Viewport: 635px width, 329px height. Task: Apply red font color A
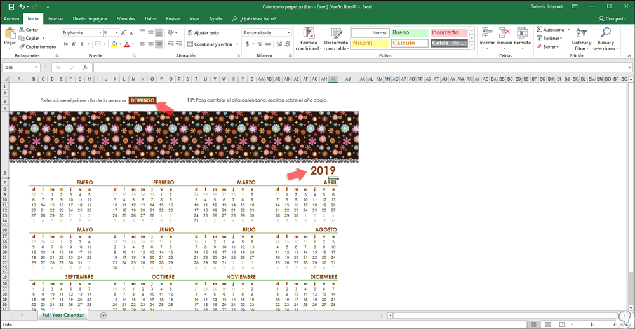[127, 44]
